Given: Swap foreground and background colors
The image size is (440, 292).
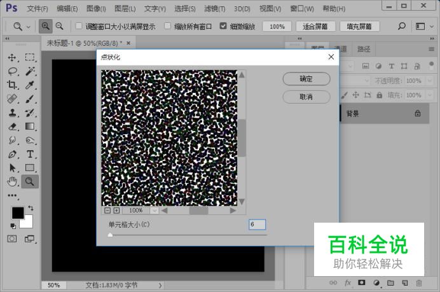Looking at the screenshot, I should pos(31,208).
